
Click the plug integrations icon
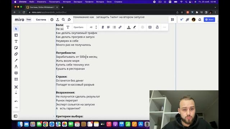[69, 20]
